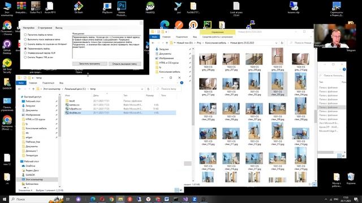Open Word from the taskbar

tap(167, 199)
